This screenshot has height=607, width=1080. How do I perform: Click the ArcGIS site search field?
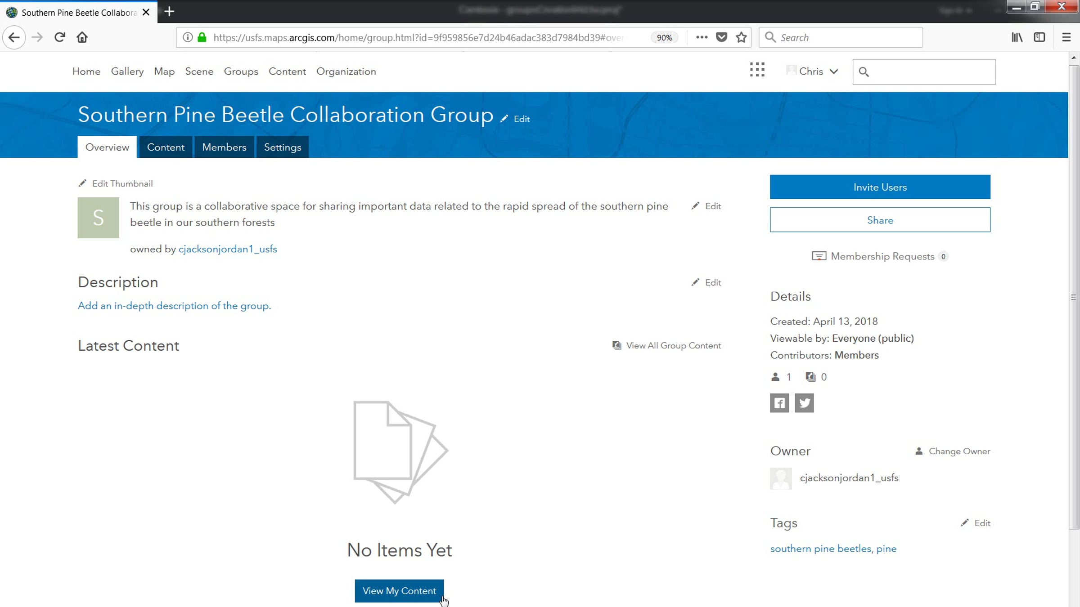coord(924,72)
